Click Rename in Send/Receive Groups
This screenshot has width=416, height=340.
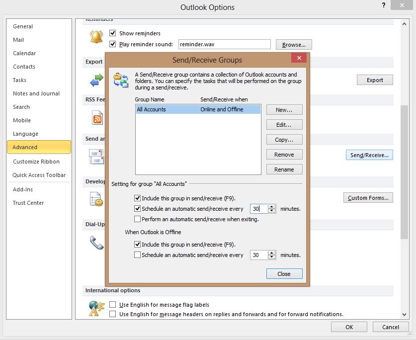click(284, 170)
